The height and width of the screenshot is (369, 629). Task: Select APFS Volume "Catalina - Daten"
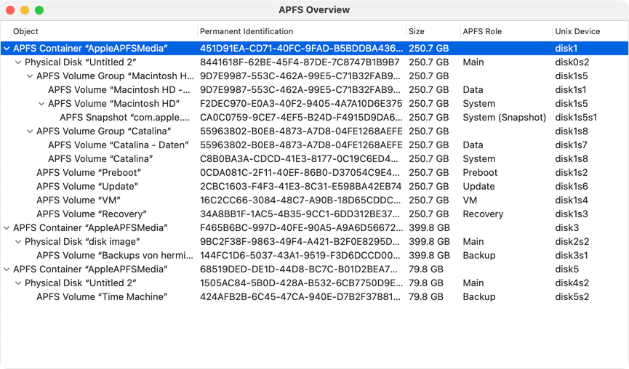click(x=314, y=145)
